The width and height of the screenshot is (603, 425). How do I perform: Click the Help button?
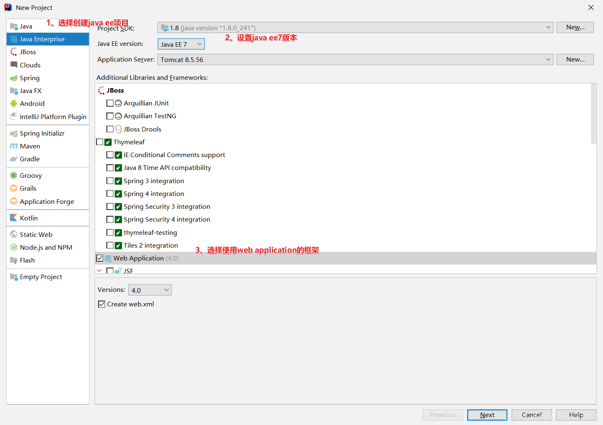576,415
